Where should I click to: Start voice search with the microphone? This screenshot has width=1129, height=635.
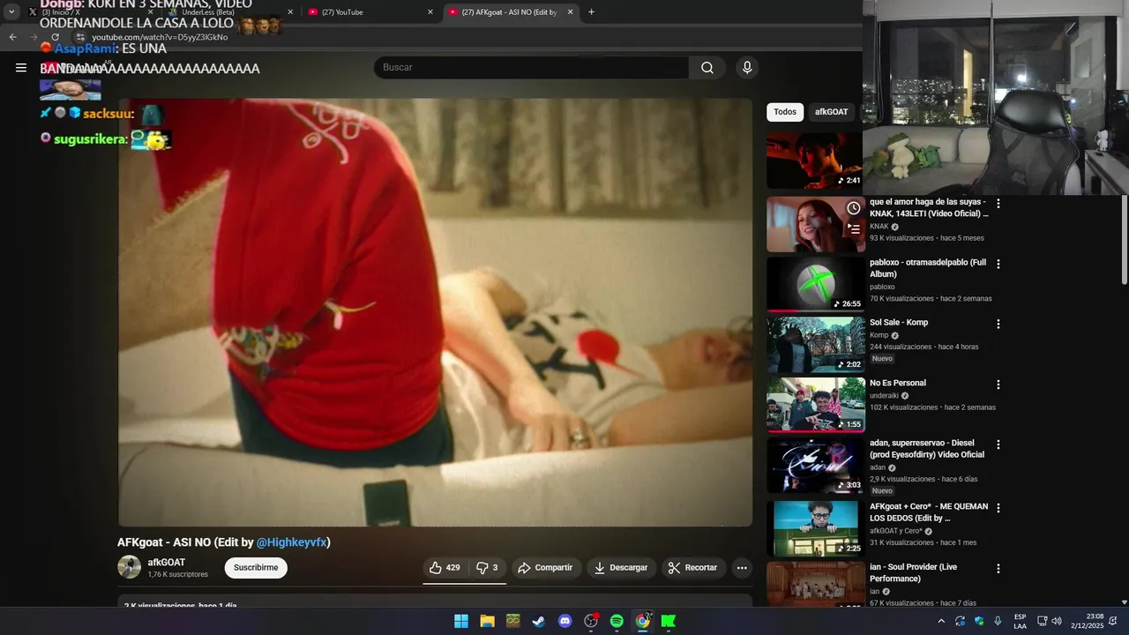pyautogui.click(x=747, y=67)
